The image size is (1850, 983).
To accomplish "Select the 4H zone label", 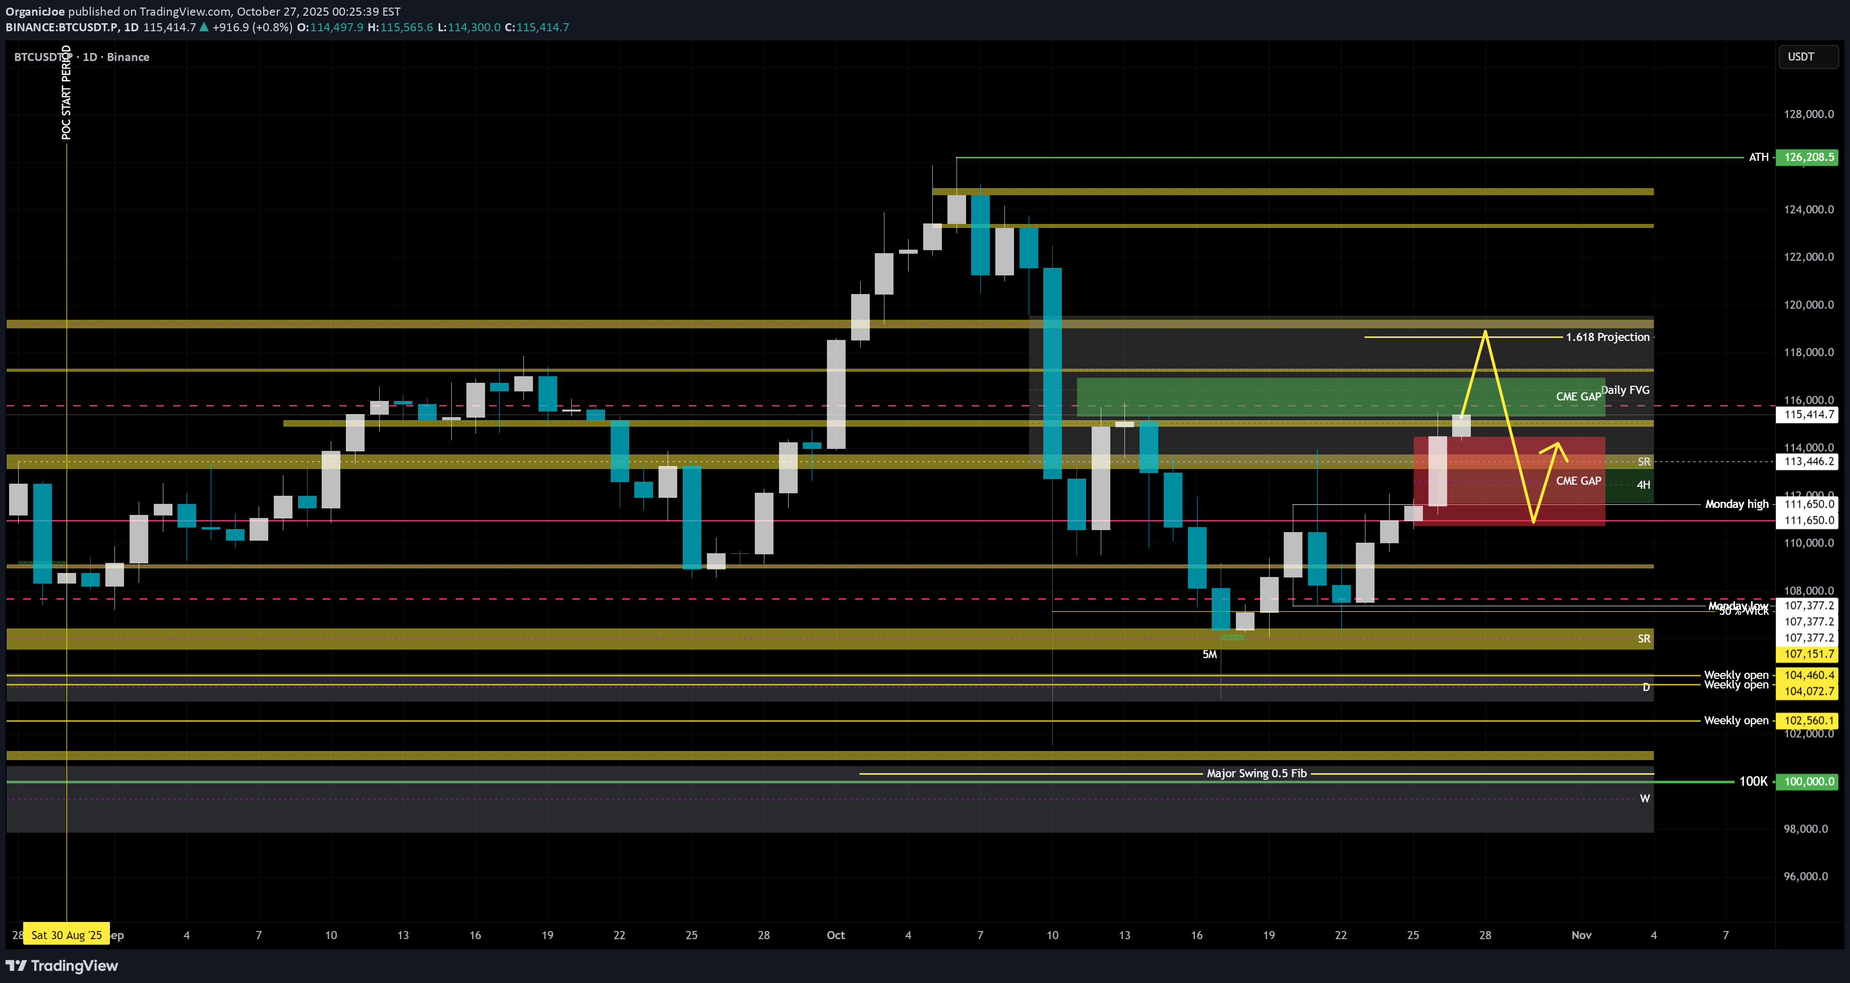I will (1643, 485).
